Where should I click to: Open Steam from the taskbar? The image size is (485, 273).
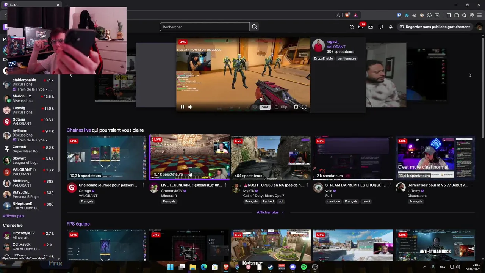270,267
